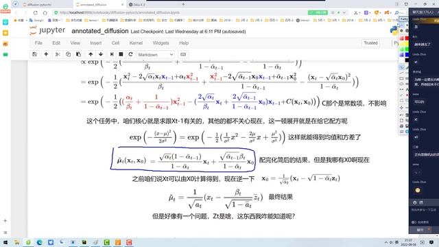
Task: Move the selected cell down
Action: pyautogui.click(x=101, y=54)
